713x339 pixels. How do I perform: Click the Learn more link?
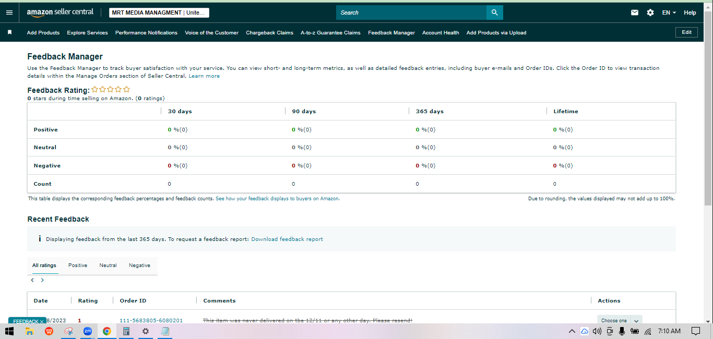tap(204, 76)
